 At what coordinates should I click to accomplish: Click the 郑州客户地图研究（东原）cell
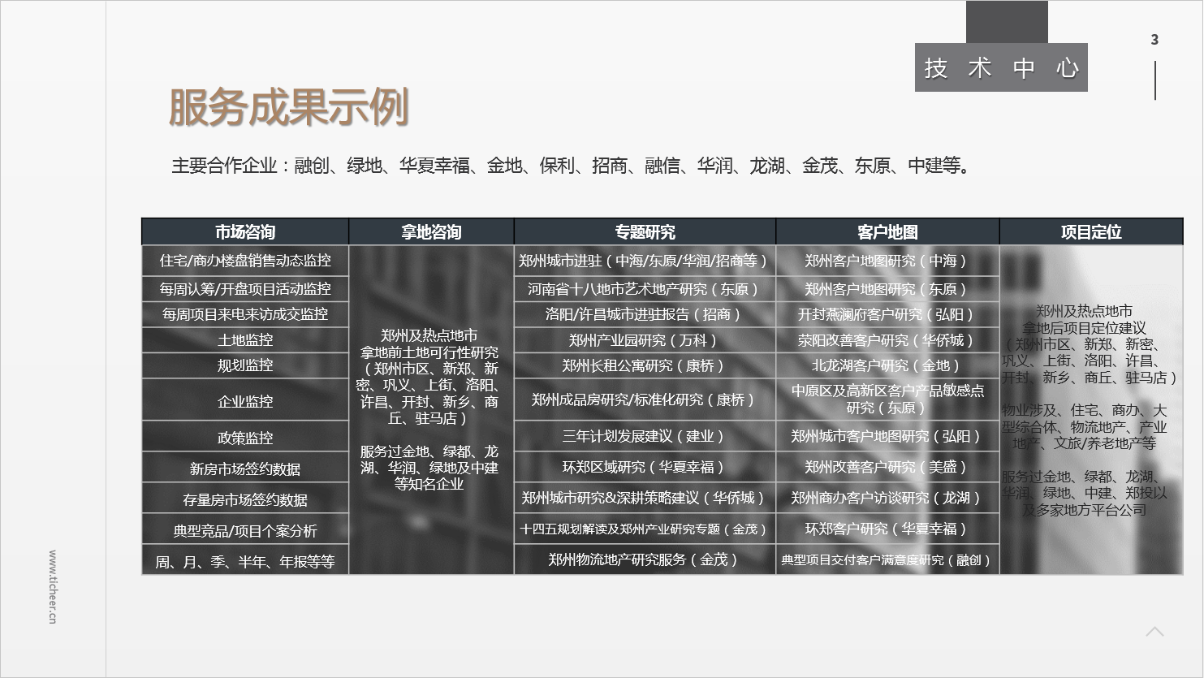887,289
